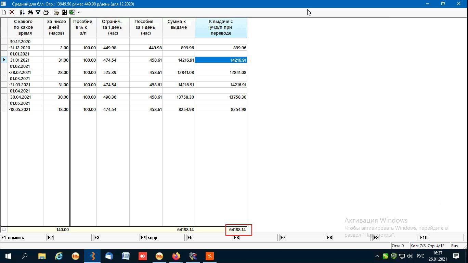
Task: Select the 13758.30 cell in the last column
Action: (x=221, y=97)
